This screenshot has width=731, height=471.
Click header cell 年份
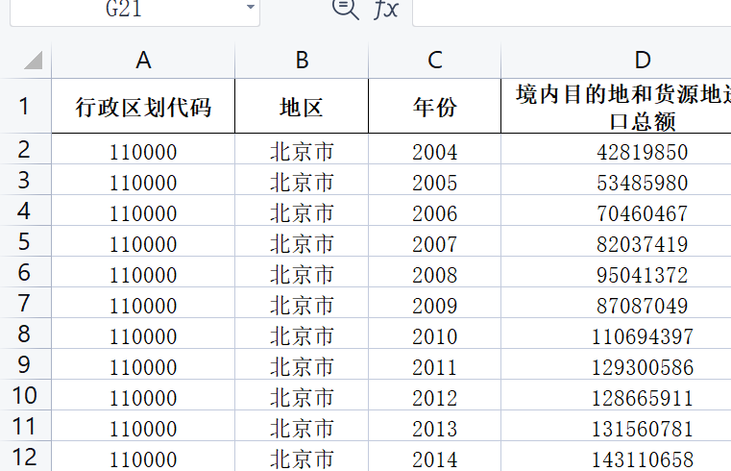pyautogui.click(x=434, y=107)
